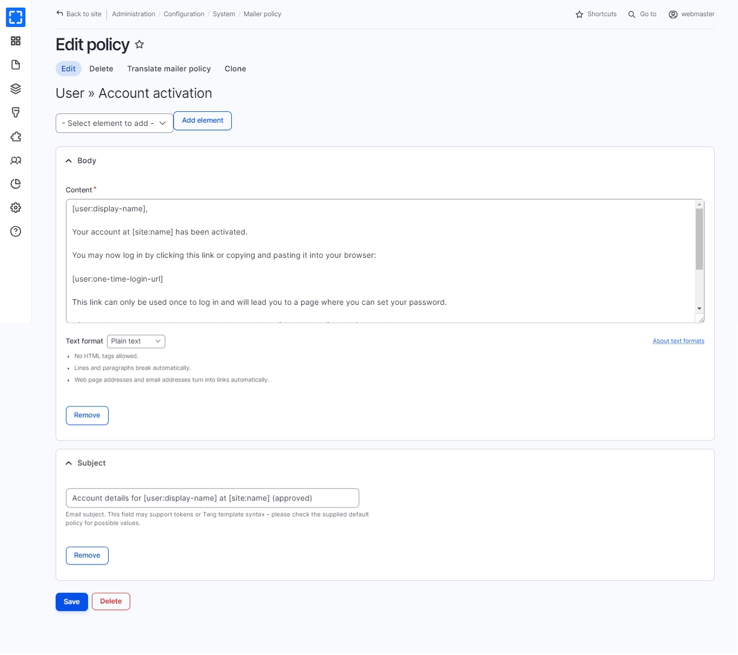Collapse the Subject section
The image size is (738, 655).
(69, 463)
